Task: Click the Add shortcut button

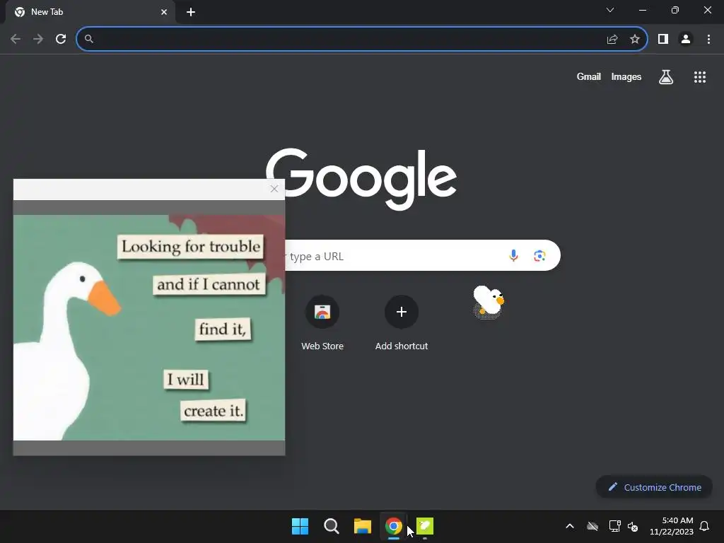Action: [x=402, y=322]
